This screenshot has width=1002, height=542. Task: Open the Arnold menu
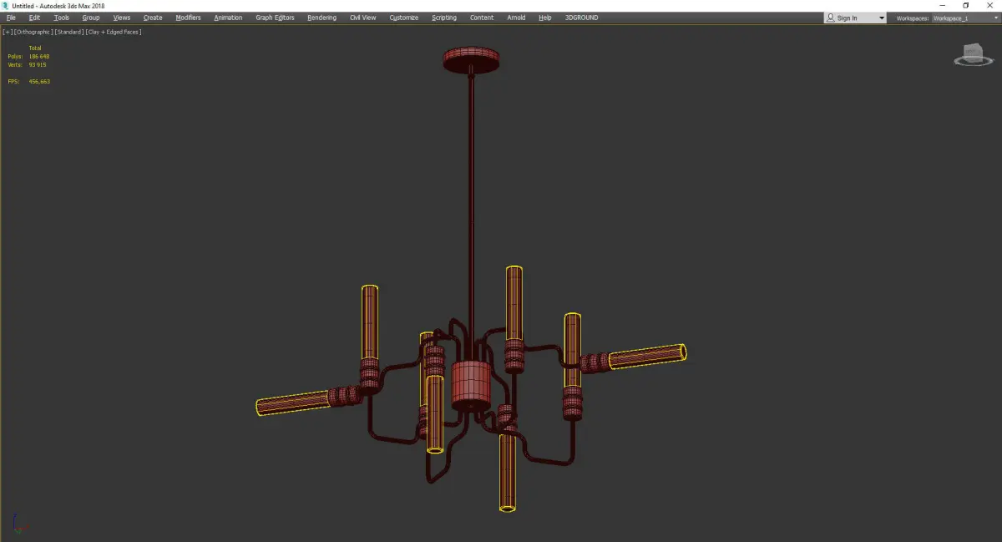tap(516, 18)
